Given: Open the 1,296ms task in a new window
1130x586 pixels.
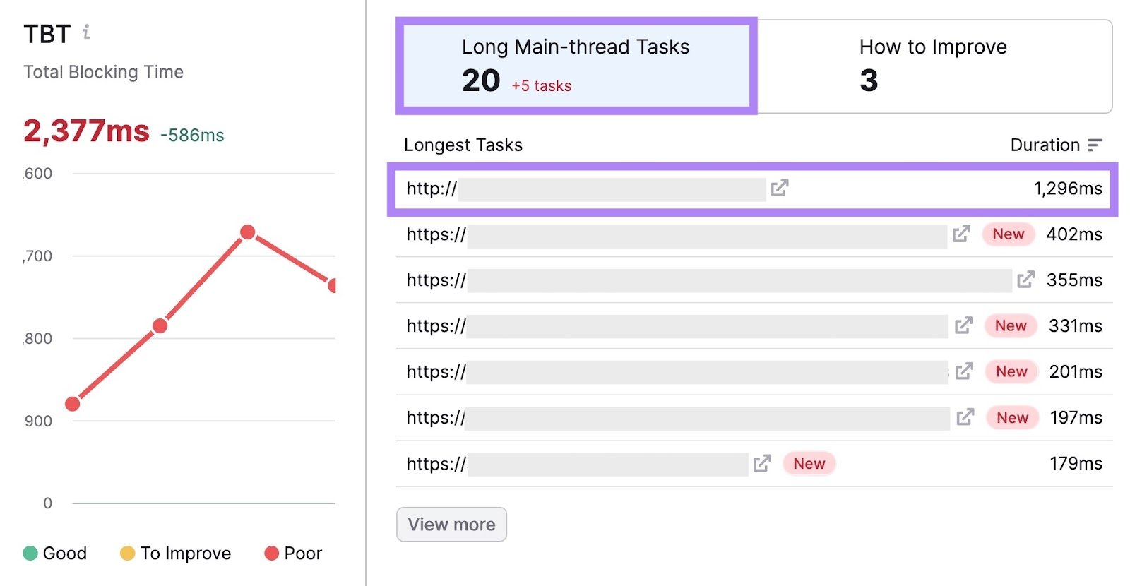Looking at the screenshot, I should tap(780, 189).
